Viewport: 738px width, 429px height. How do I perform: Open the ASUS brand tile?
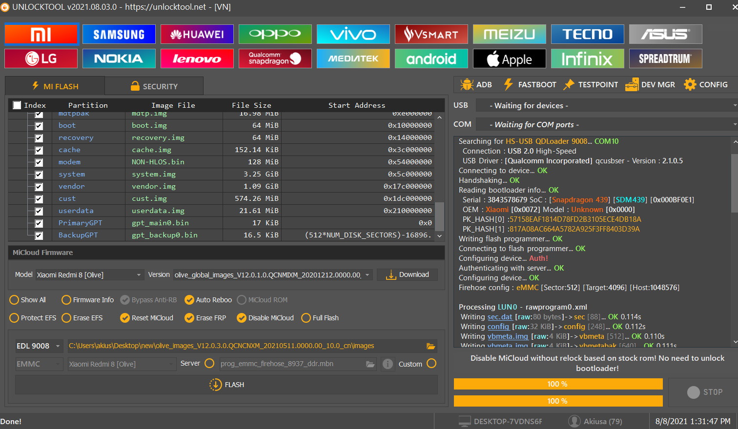[x=666, y=34]
